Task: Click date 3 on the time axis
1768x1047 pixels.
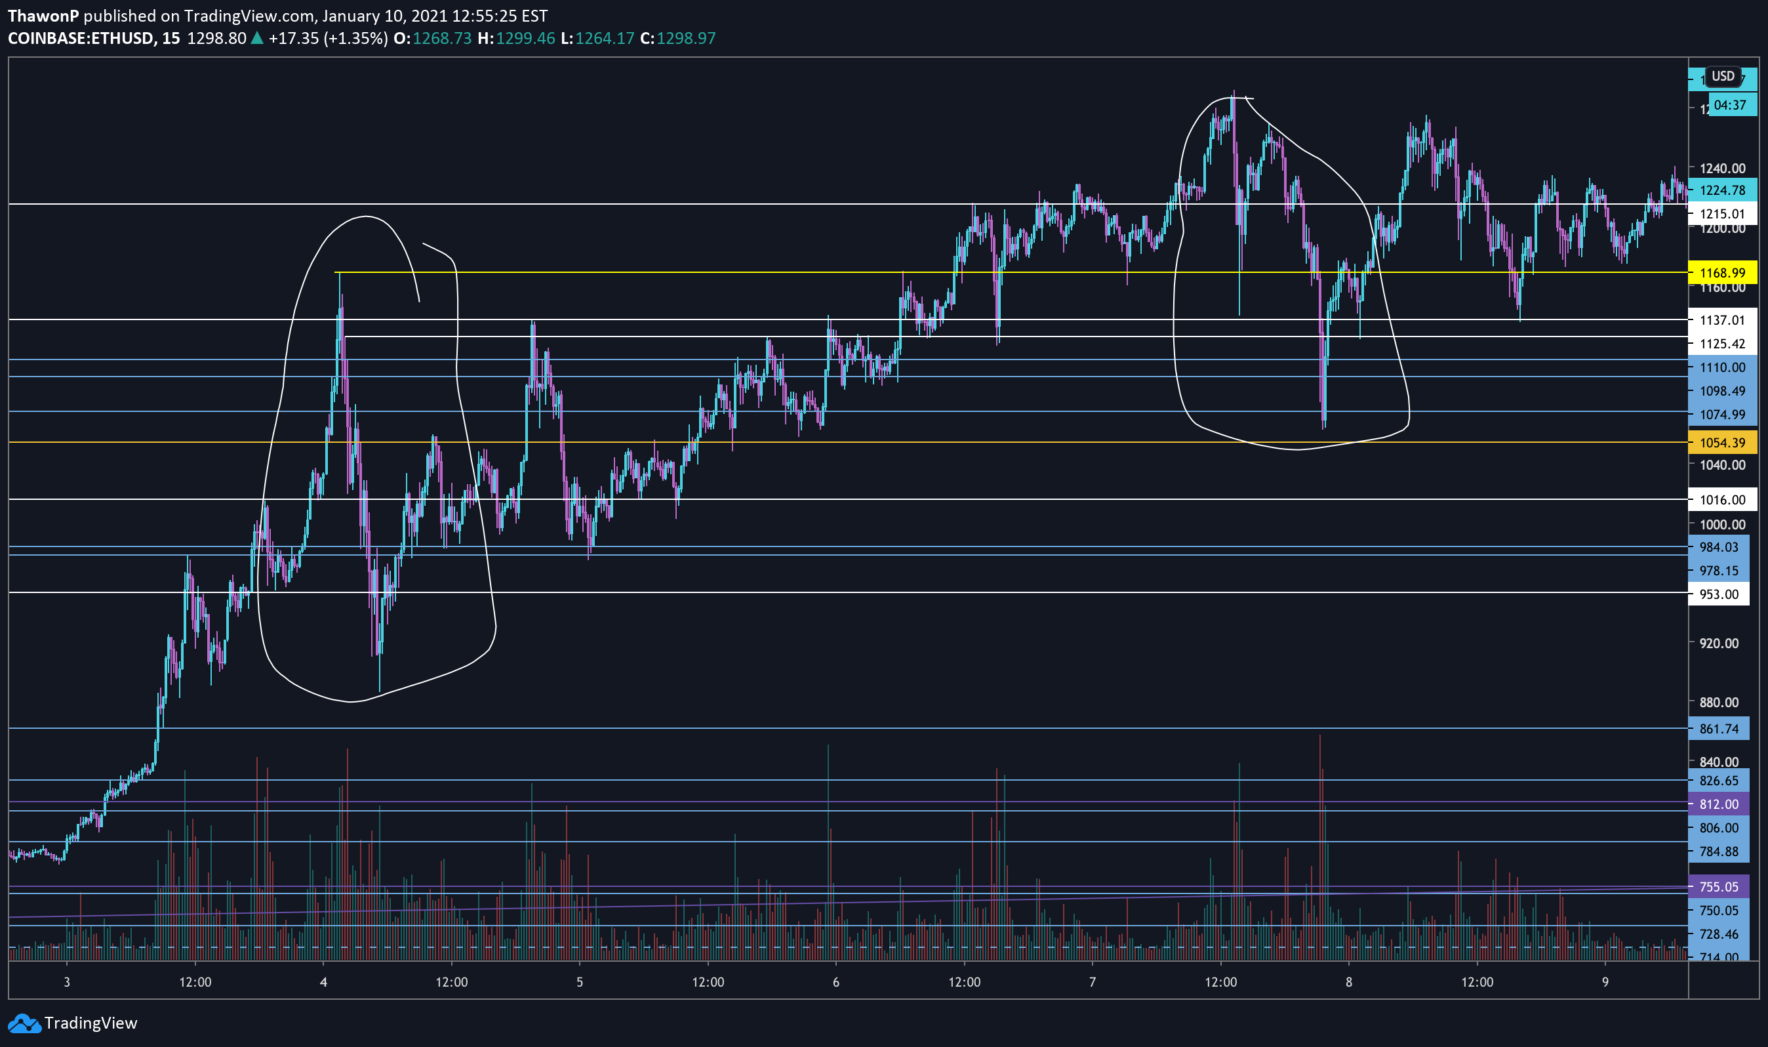Action: [x=67, y=982]
